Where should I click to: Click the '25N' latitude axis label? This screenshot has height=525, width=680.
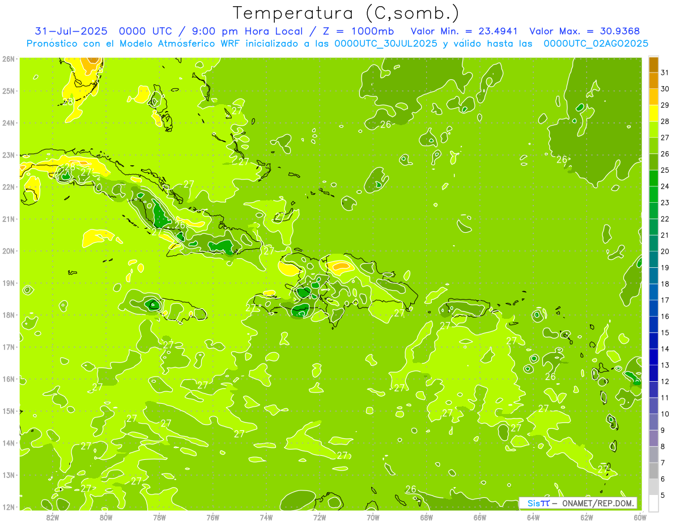8,91
